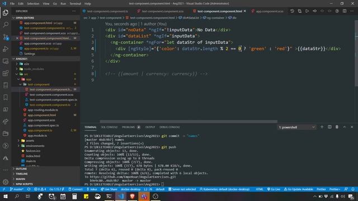This screenshot has width=358, height=201.
Task: Maximize the terminal panel size
Action: (x=345, y=127)
